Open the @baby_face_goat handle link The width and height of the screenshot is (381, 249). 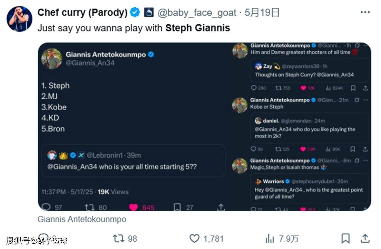pyautogui.click(x=197, y=13)
